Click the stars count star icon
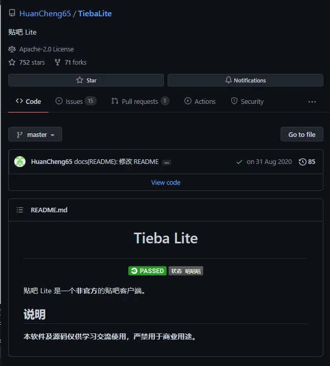330x366 pixels. pyautogui.click(x=12, y=62)
